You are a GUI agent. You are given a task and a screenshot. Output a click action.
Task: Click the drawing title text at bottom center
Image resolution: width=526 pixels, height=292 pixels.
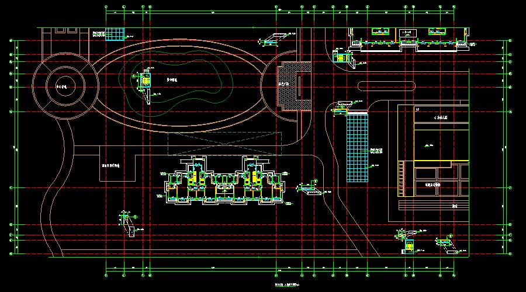pyautogui.click(x=287, y=284)
